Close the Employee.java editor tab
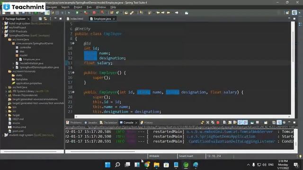This screenshot has width=303, height=170. (x=114, y=19)
